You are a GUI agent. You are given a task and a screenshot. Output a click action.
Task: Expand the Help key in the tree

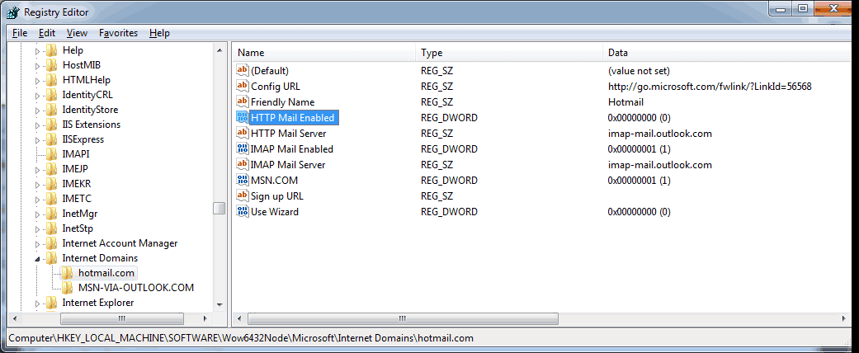pyautogui.click(x=38, y=51)
